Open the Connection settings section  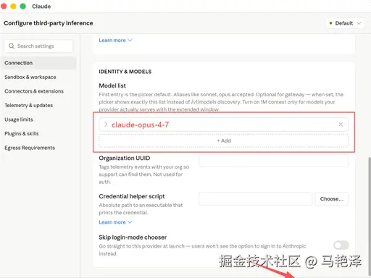(x=39, y=63)
